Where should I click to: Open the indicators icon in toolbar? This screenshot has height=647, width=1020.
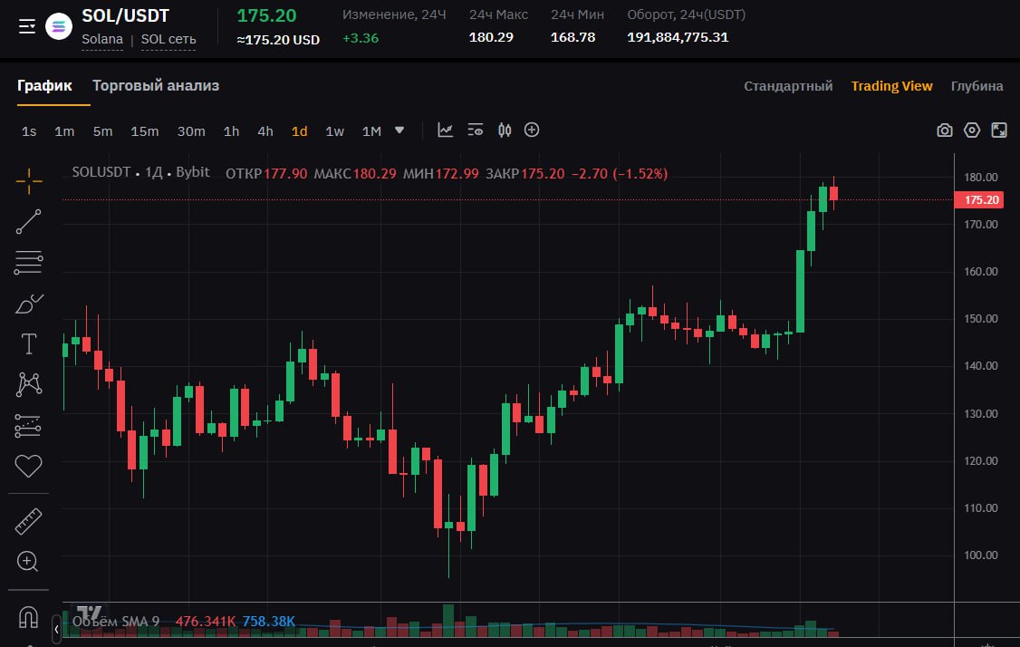click(445, 130)
